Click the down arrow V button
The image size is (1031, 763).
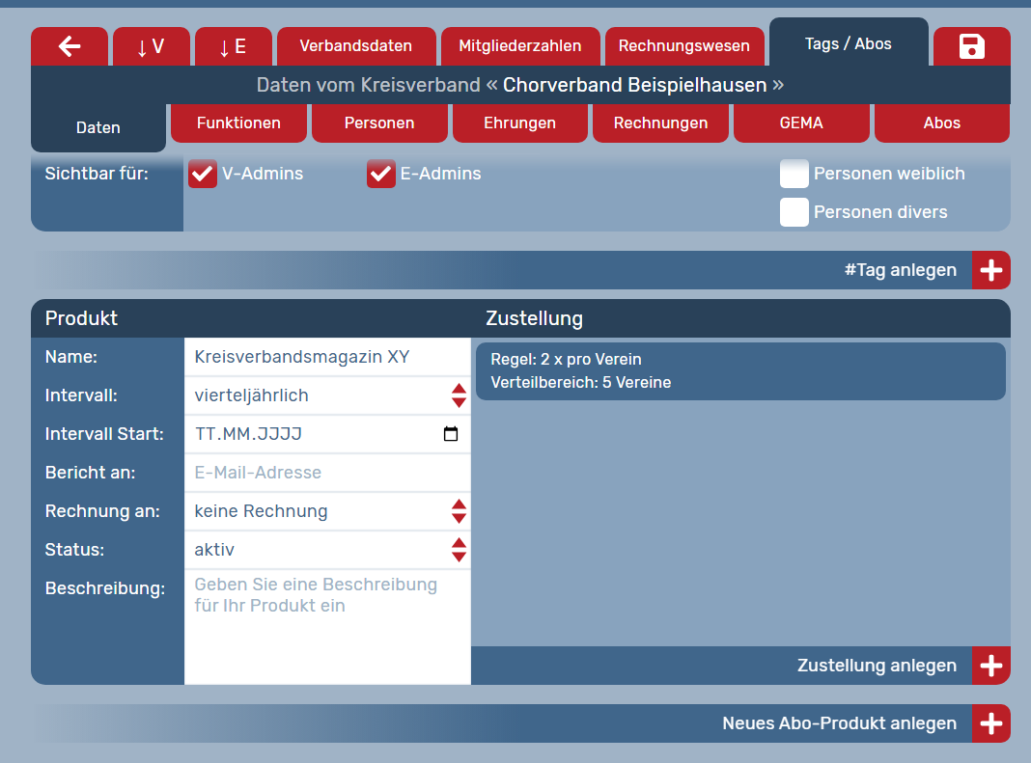coord(151,46)
